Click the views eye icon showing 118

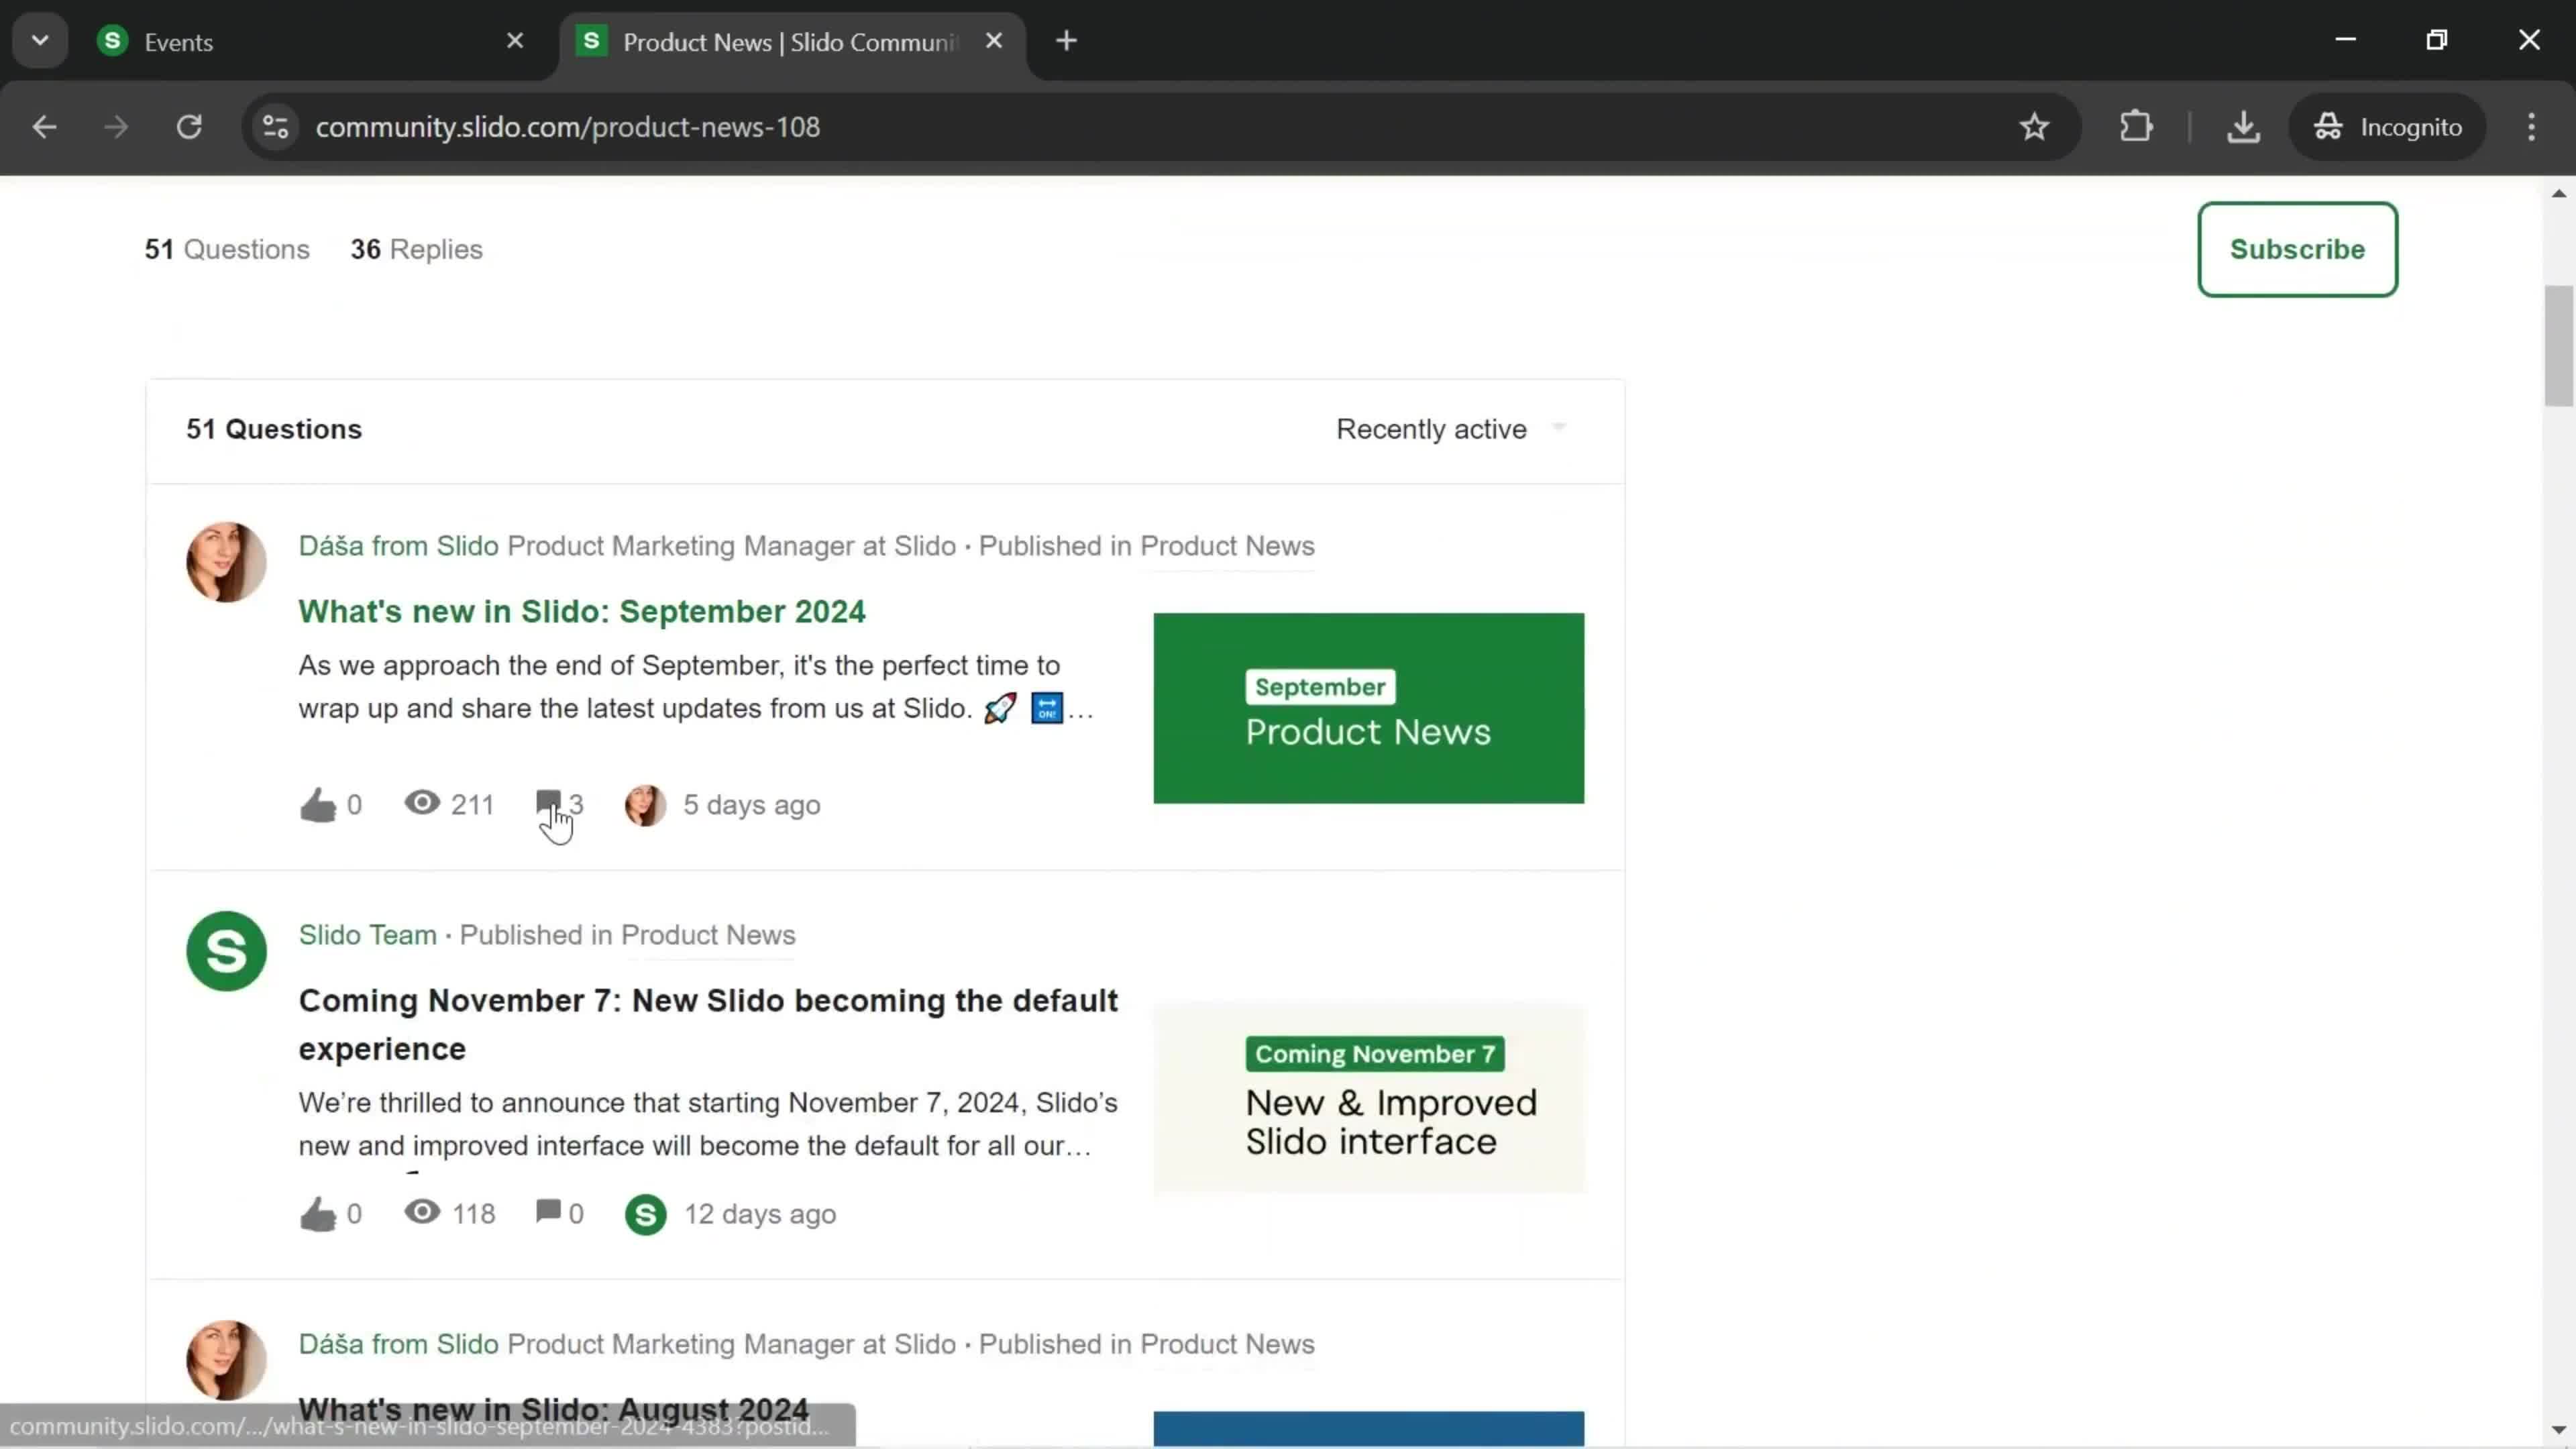tap(422, 1212)
